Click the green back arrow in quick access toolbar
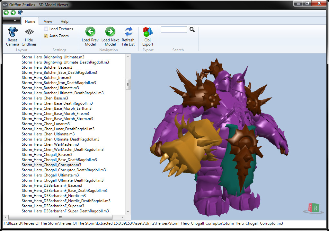This screenshot has height=231, width=329. [6, 13]
